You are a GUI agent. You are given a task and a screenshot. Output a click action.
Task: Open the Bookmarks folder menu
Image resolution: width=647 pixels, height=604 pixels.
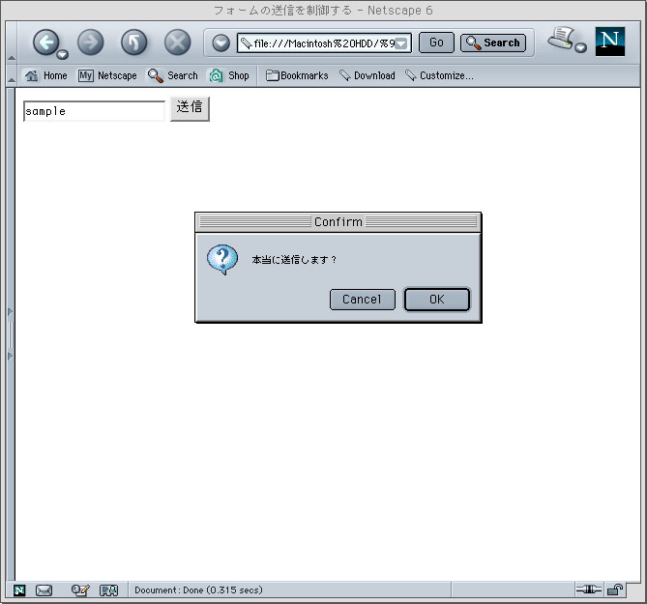click(297, 75)
